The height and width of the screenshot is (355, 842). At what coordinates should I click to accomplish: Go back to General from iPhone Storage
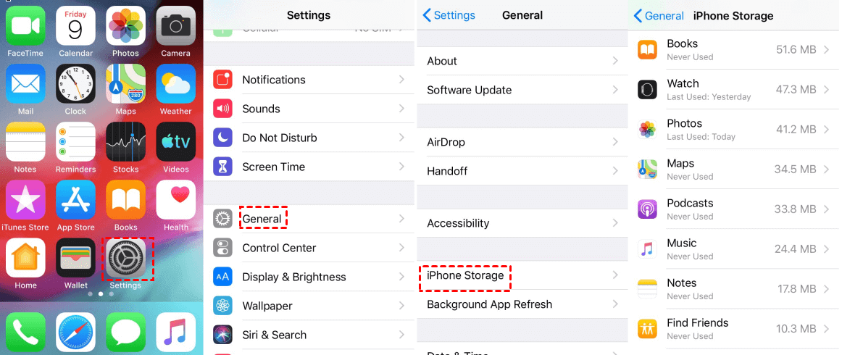tap(658, 16)
